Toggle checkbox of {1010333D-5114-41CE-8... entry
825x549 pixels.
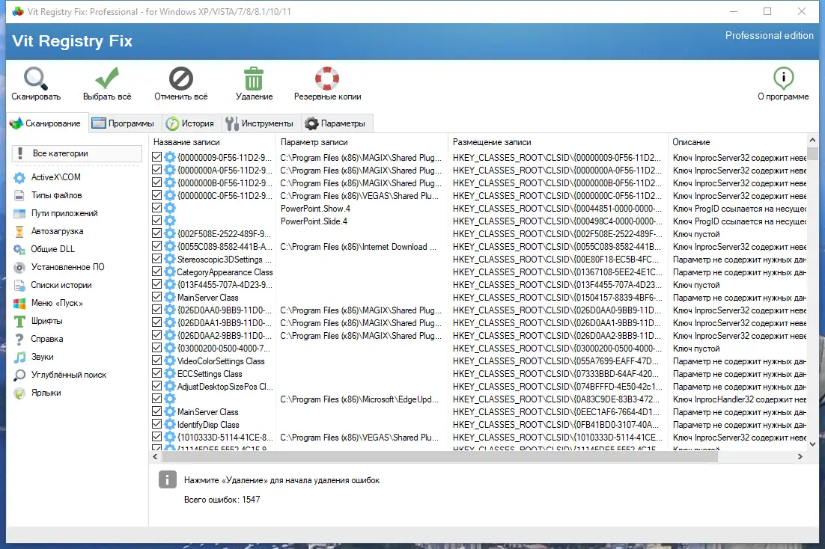coord(156,437)
